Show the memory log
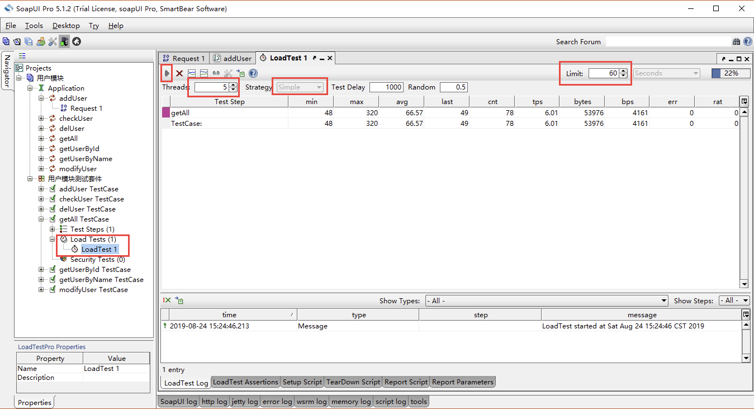 pyautogui.click(x=351, y=401)
